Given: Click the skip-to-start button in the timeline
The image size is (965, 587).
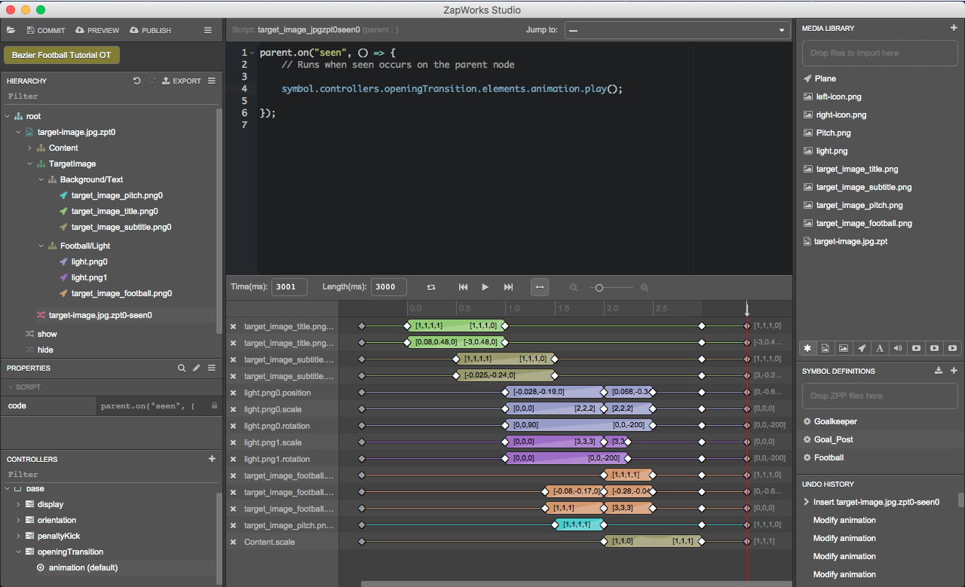Looking at the screenshot, I should [463, 287].
